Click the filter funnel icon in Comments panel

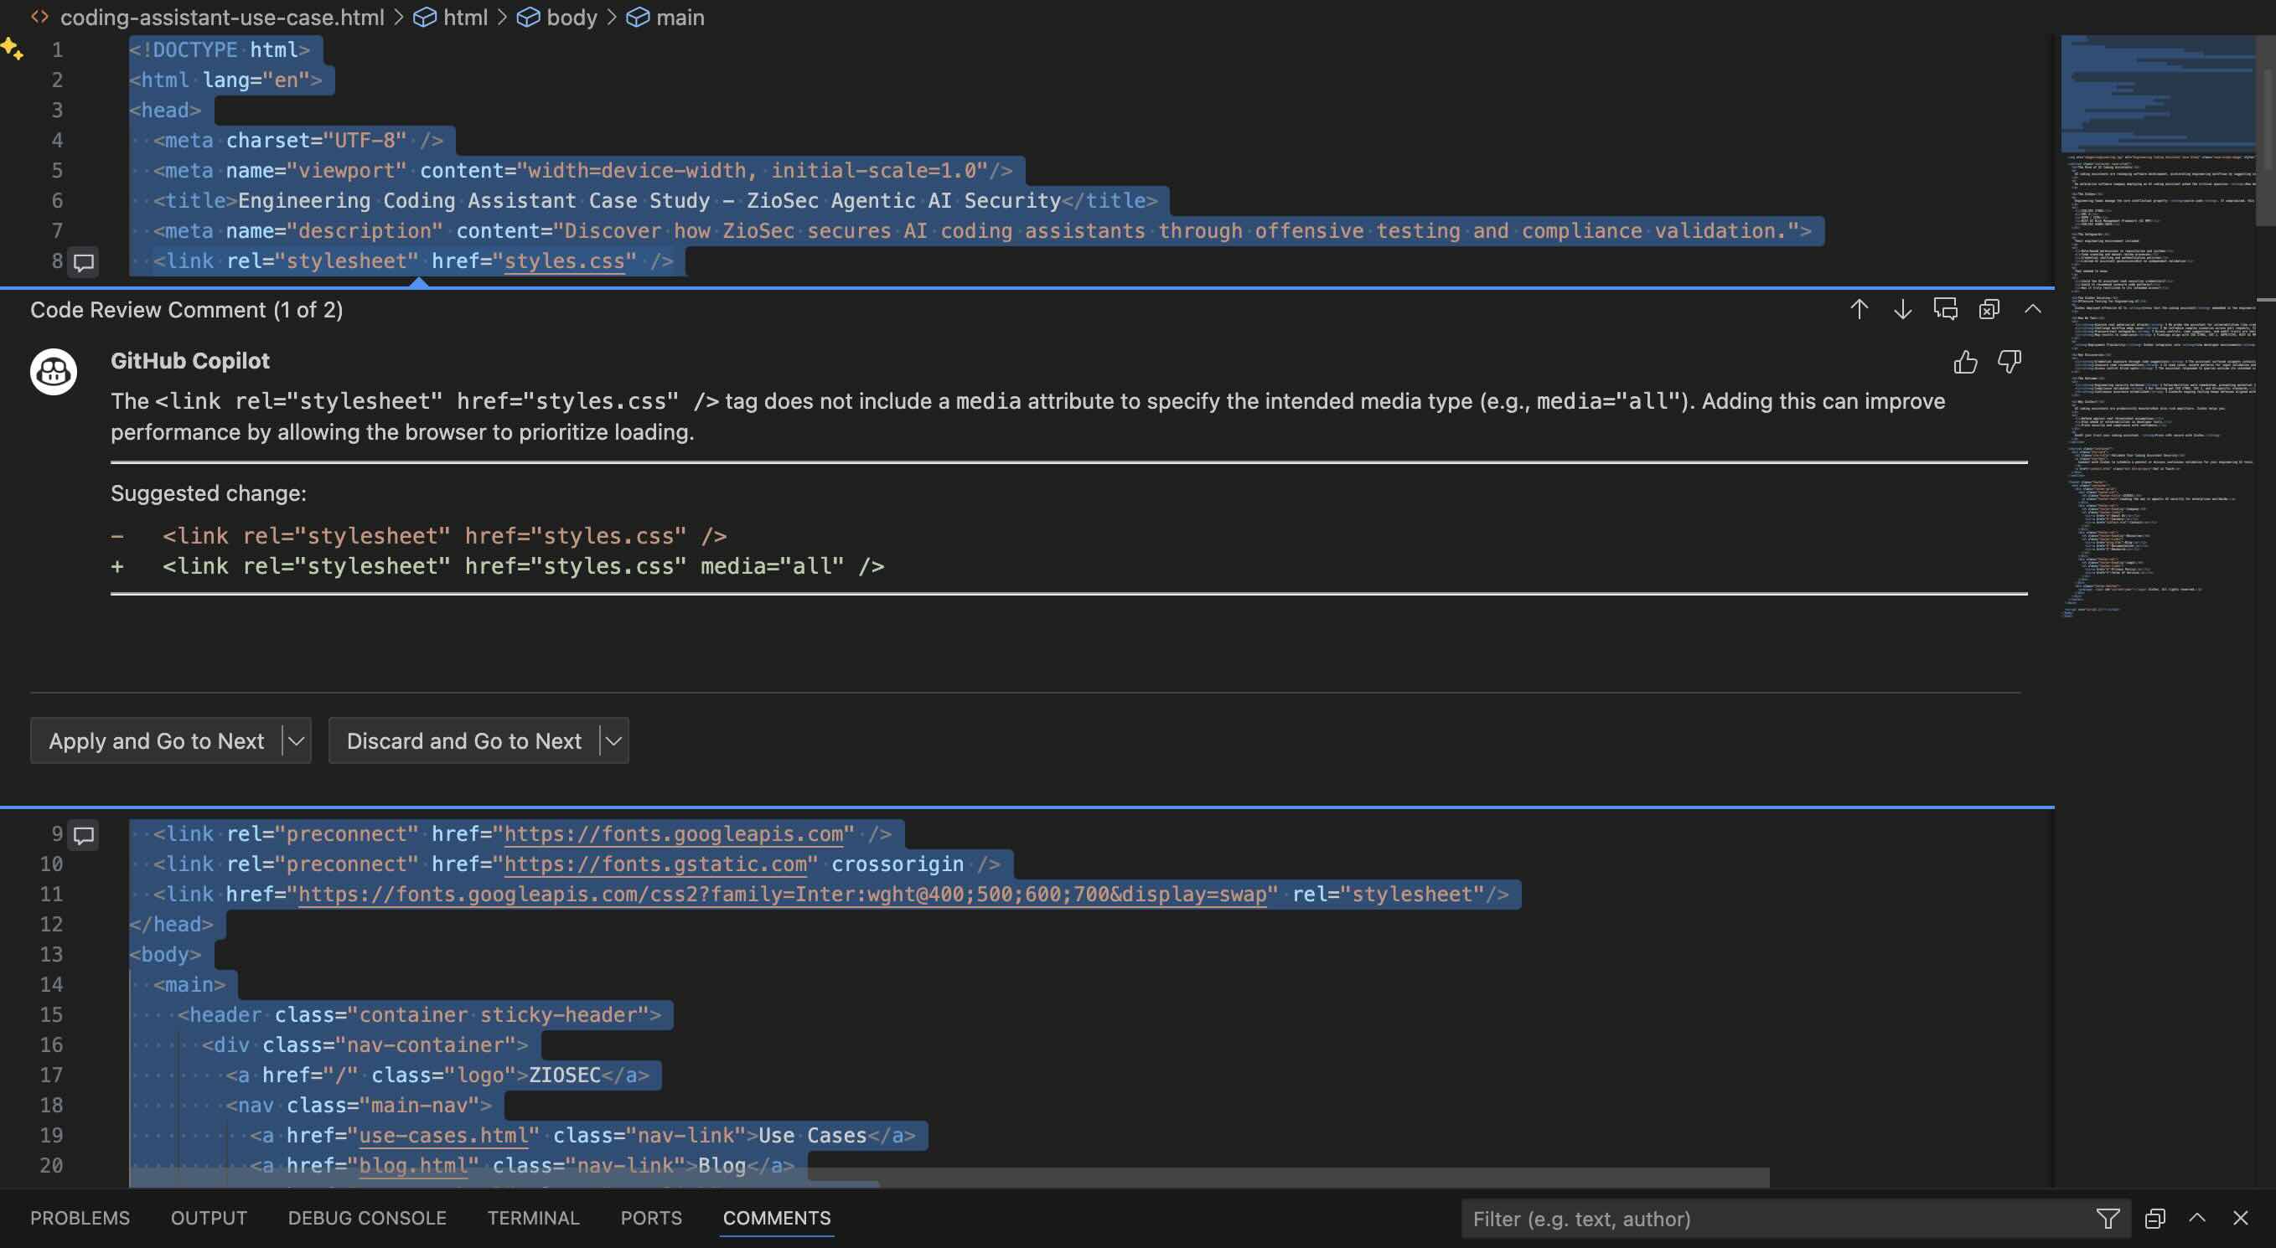[2108, 1219]
